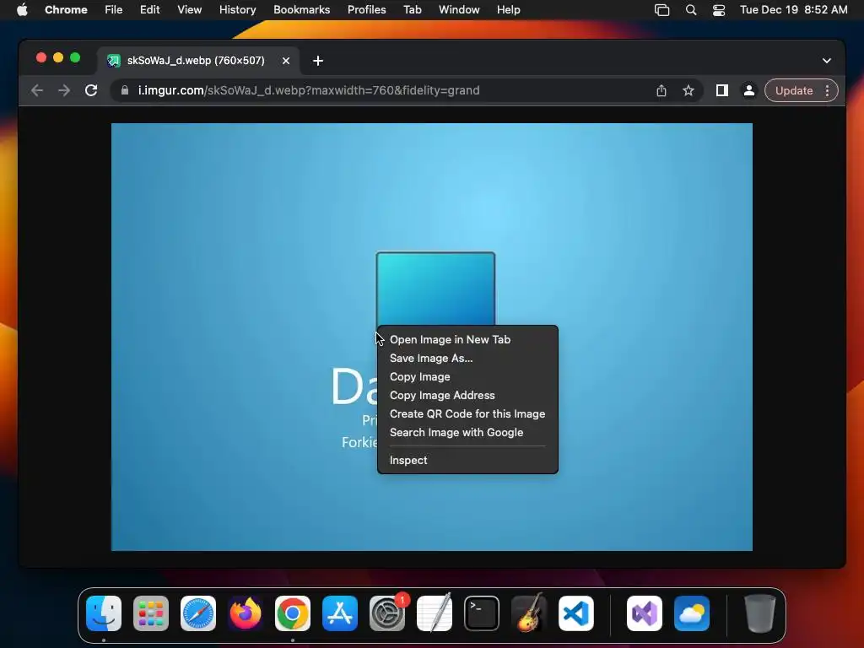
Task: Bookmark this tab with the star icon
Action: pos(688,90)
